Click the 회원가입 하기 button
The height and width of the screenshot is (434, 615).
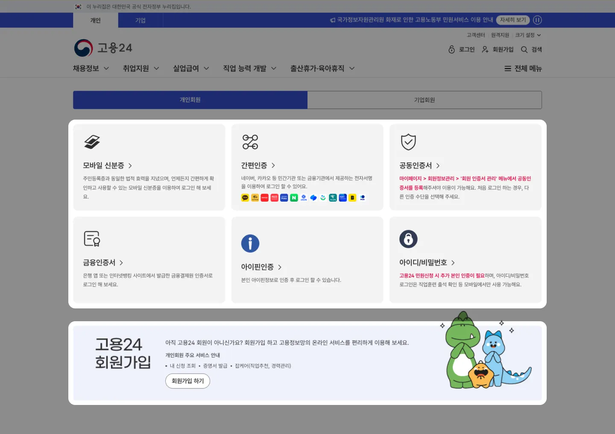click(x=187, y=381)
